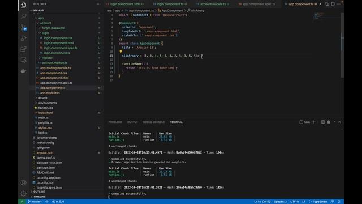Switch to account.module.ts tab

coord(213,4)
